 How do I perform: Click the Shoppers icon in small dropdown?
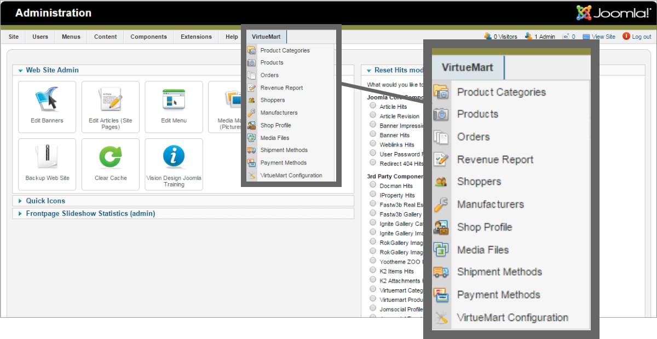pyautogui.click(x=251, y=100)
